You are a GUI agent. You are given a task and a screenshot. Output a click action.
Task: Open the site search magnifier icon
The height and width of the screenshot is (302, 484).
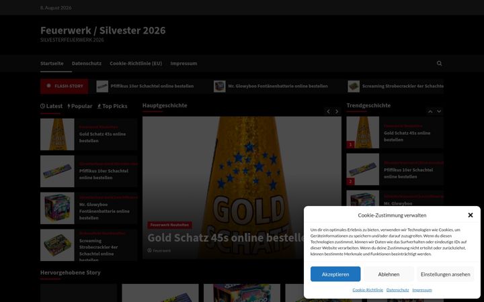point(439,64)
